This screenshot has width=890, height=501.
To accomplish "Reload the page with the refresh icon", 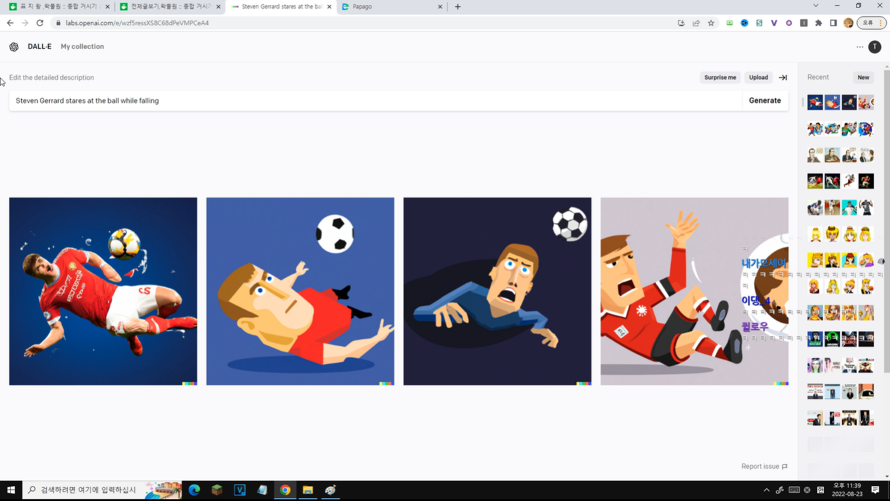I will [40, 23].
